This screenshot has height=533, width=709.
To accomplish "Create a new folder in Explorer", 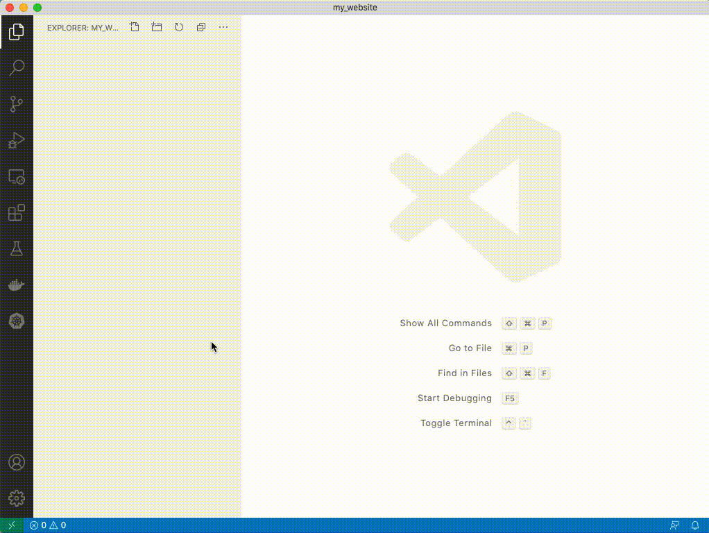I will click(x=157, y=27).
